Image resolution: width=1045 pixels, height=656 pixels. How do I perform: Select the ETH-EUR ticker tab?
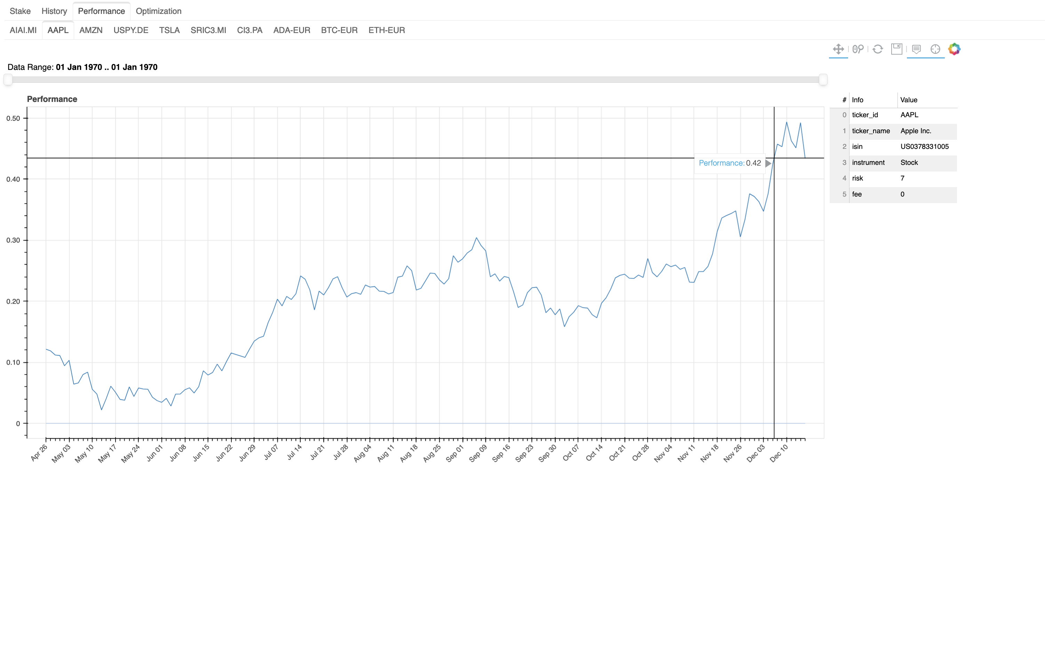(x=386, y=30)
